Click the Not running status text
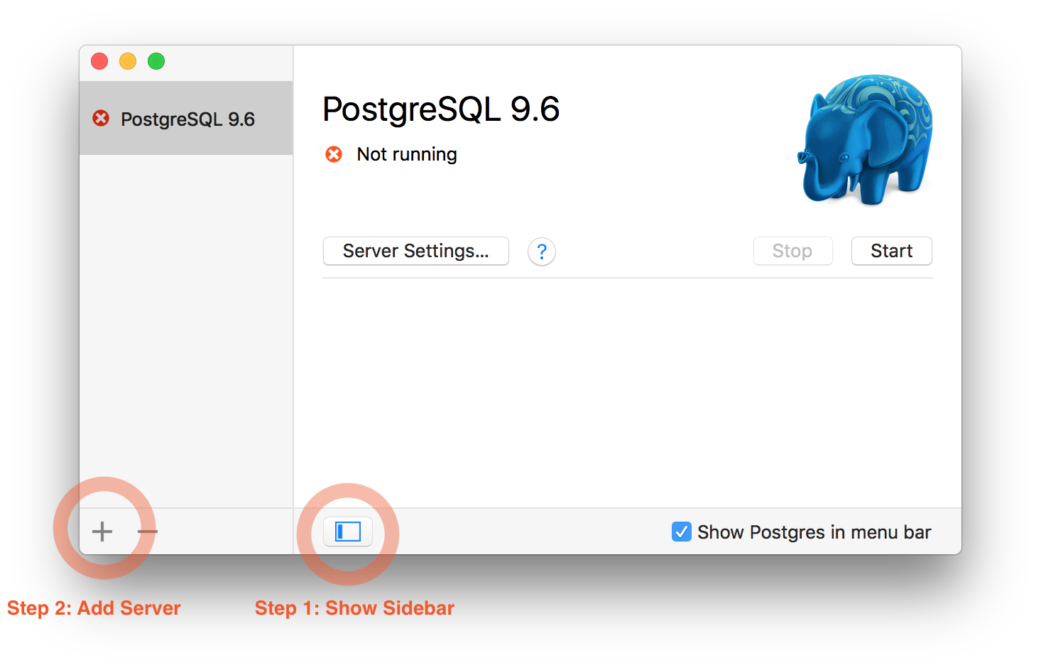 (x=407, y=154)
